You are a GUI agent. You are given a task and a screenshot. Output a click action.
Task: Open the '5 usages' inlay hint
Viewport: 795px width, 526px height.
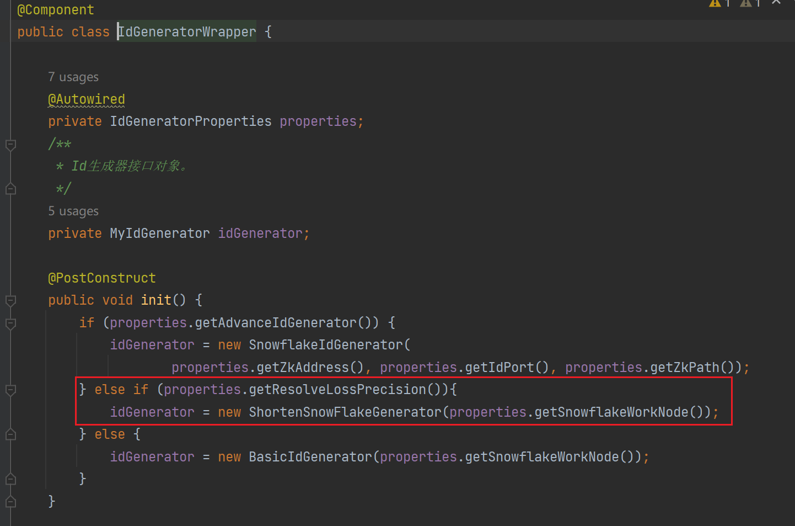pos(73,211)
